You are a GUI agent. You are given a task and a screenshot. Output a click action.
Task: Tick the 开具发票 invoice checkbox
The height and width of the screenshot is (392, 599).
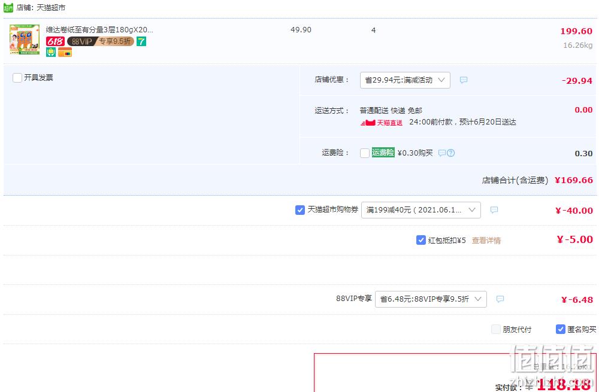click(x=17, y=78)
